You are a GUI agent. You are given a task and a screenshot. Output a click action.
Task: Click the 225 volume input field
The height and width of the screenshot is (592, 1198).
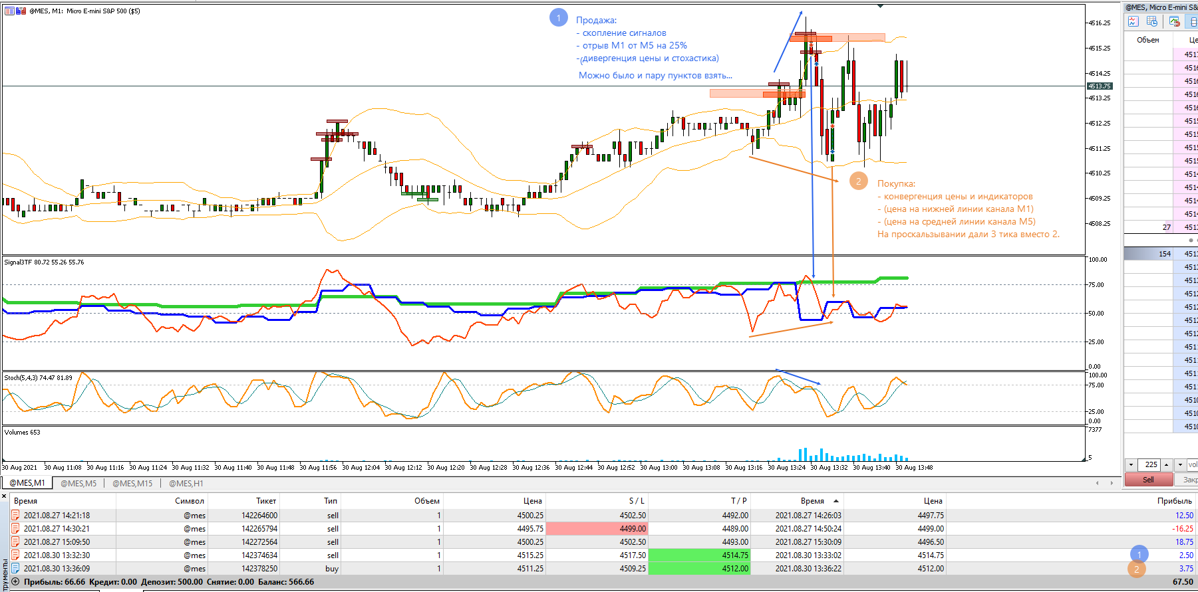(1149, 464)
